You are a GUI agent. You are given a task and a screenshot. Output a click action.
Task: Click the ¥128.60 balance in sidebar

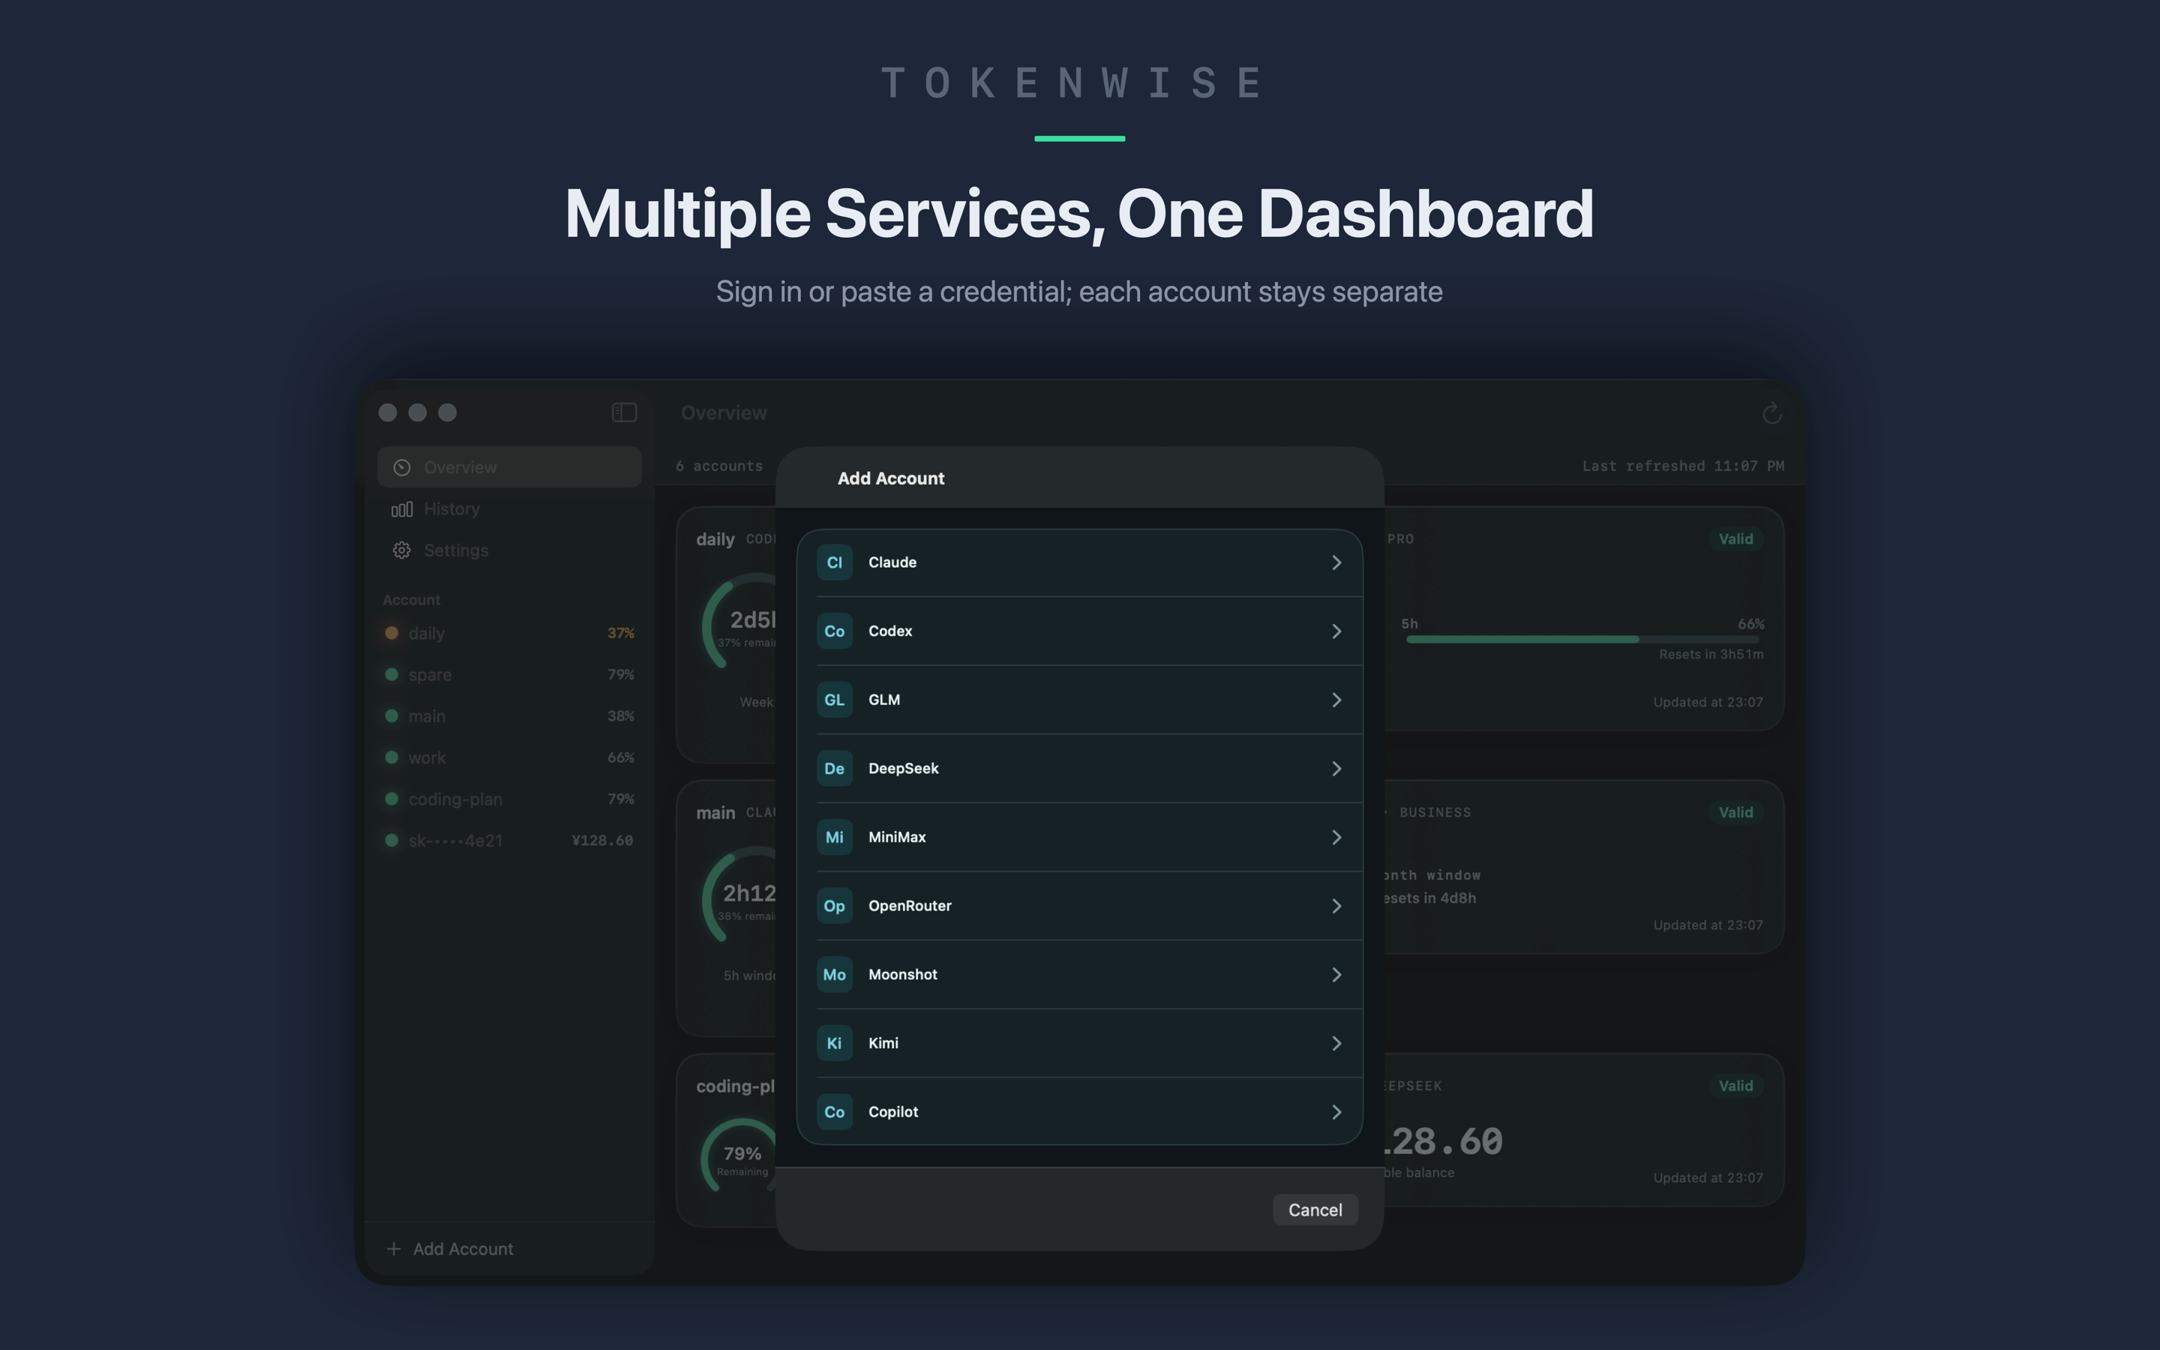coord(602,840)
